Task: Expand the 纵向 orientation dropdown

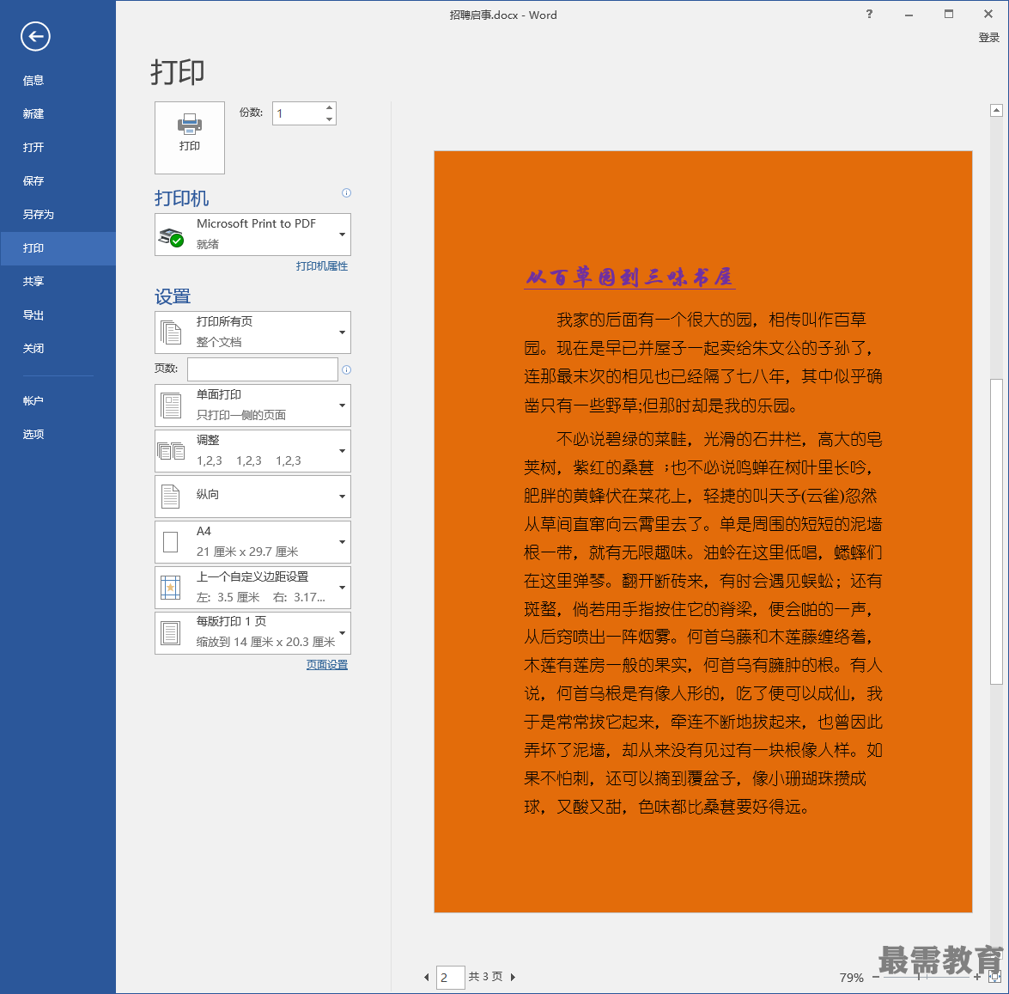Action: (x=252, y=497)
